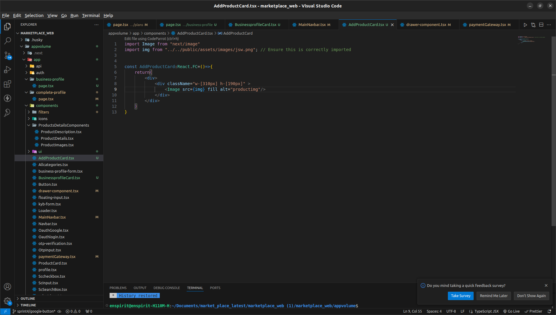The height and width of the screenshot is (315, 556).
Task: Toggle Go Live server in status bar
Action: pyautogui.click(x=512, y=311)
